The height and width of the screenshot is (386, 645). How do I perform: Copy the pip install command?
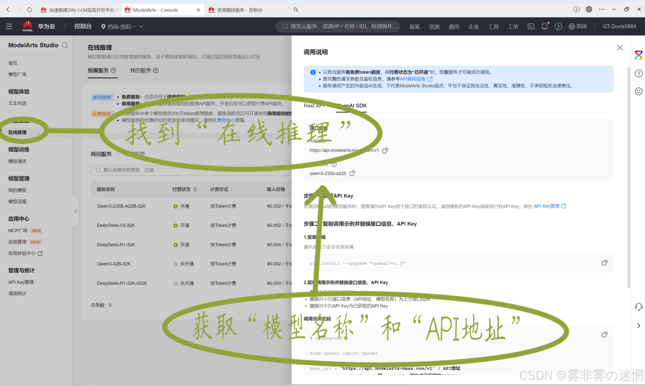(x=604, y=263)
